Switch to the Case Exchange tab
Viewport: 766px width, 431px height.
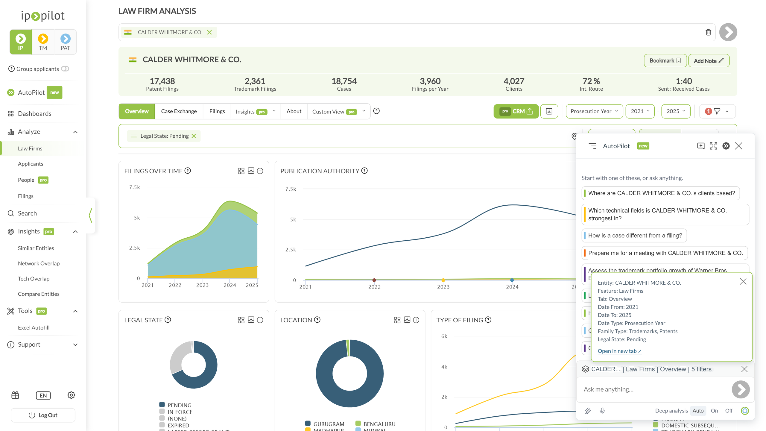click(x=179, y=111)
